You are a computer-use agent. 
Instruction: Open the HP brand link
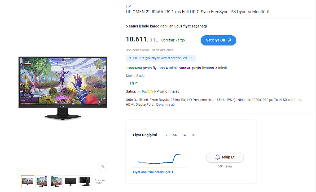(x=128, y=6)
